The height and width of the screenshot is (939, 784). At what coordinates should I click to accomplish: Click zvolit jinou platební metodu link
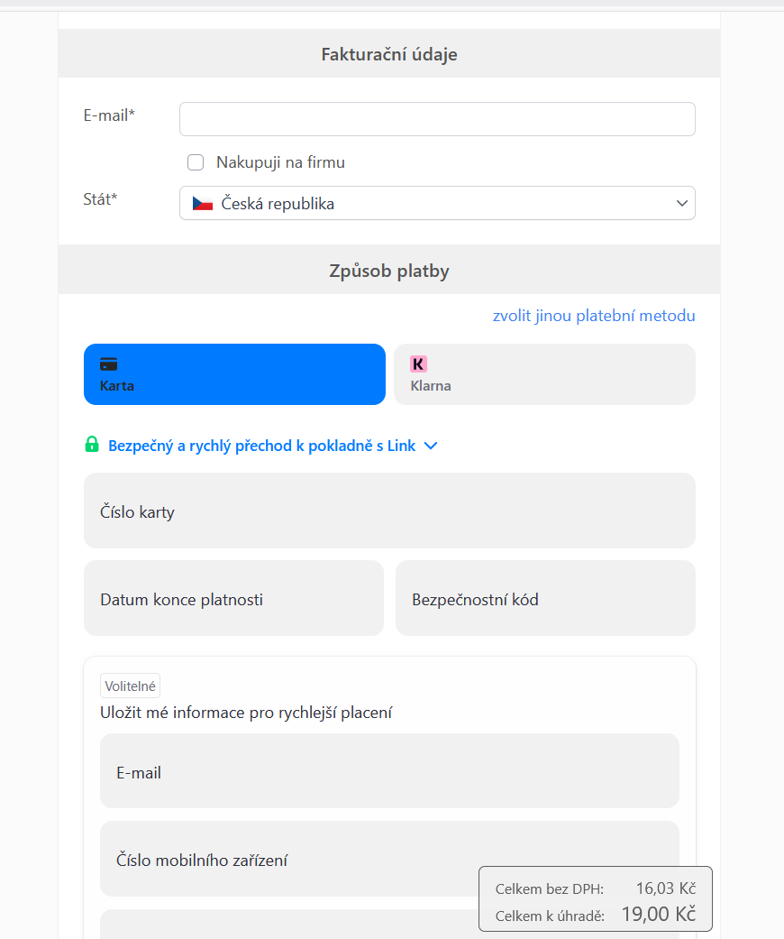594,316
